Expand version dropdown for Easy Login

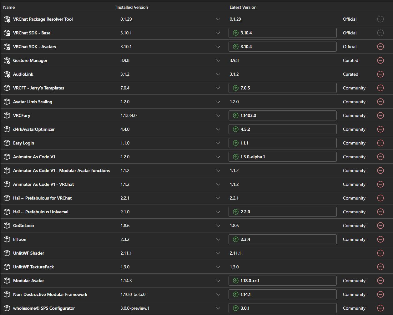218,143
